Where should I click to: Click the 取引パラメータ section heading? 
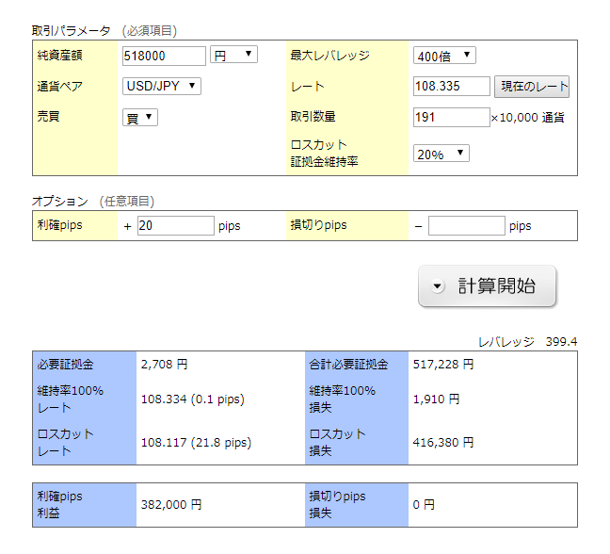[x=72, y=30]
